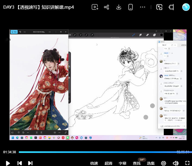Open the 超清 quality selector
Viewport: 192px width, 166px height.
(108, 163)
